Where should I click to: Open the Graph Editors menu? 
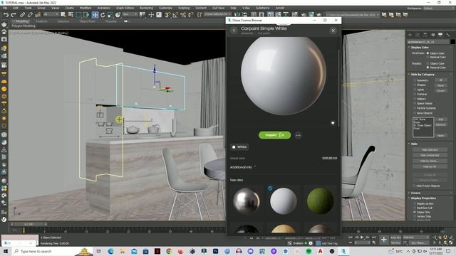click(125, 8)
